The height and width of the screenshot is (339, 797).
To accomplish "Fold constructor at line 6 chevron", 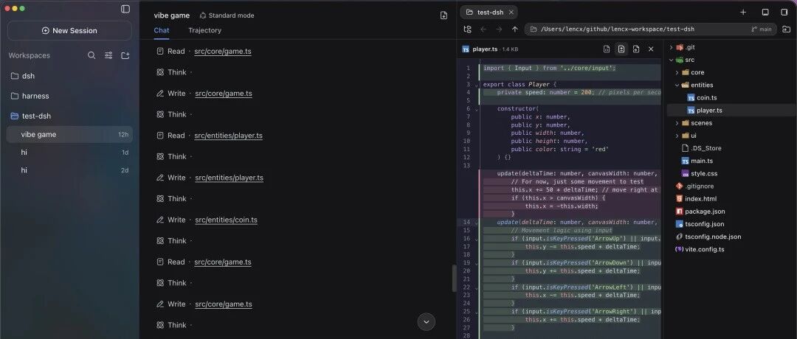I will (476, 108).
